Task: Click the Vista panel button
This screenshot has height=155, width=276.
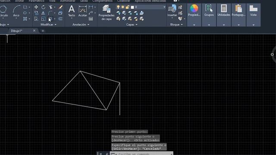Action: click(253, 15)
